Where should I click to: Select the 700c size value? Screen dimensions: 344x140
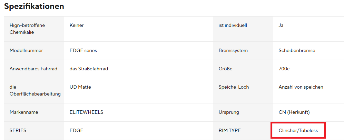(284, 69)
